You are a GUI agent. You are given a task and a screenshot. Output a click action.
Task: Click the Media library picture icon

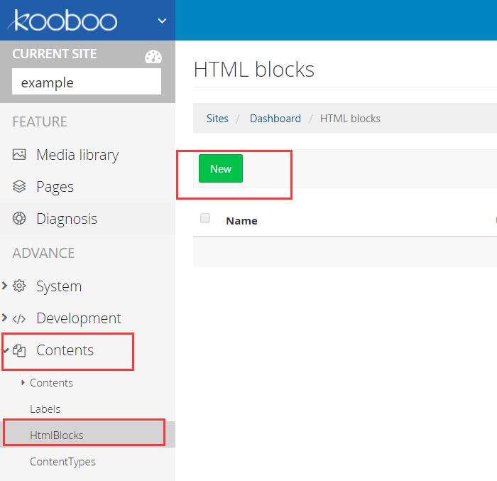coord(19,154)
